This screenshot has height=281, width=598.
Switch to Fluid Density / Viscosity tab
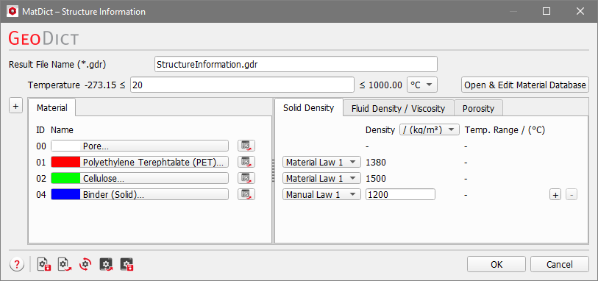398,109
